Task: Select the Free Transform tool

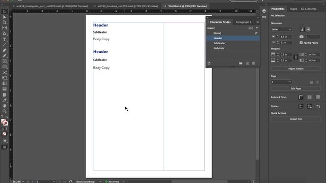Action: click(x=5, y=78)
